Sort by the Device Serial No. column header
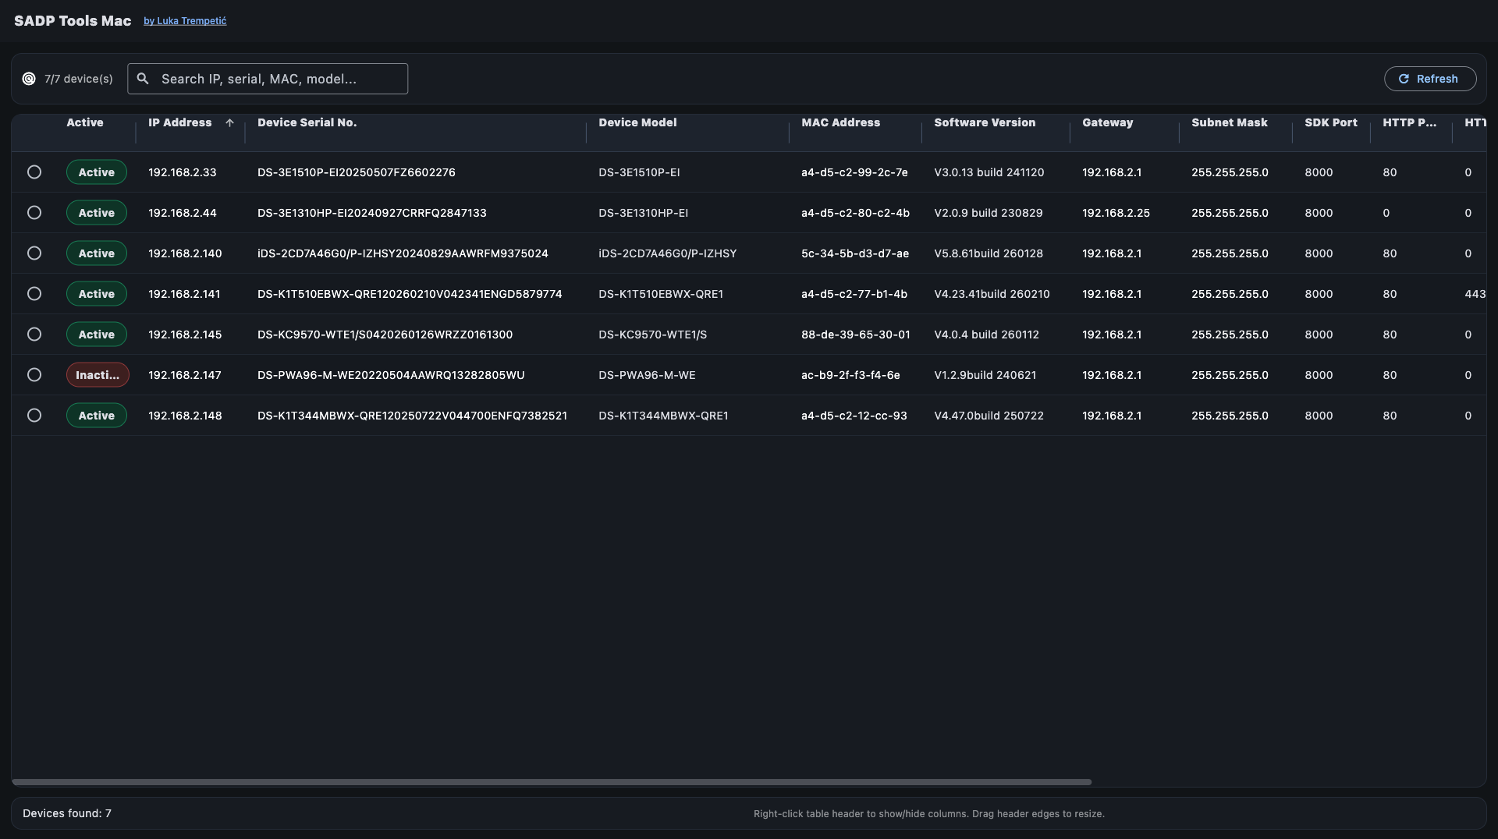Screen dimensions: 1498x839 (x=307, y=122)
